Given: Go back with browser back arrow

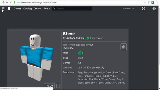Looking at the screenshot, I should coord(7,2).
